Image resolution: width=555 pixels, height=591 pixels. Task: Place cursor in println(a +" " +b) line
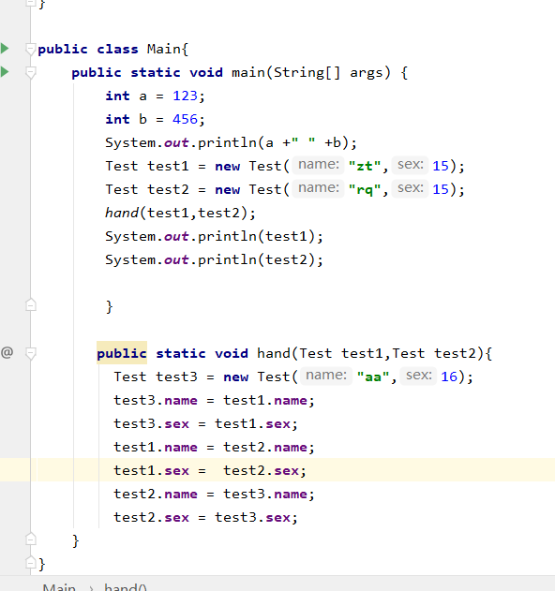pyautogui.click(x=231, y=143)
